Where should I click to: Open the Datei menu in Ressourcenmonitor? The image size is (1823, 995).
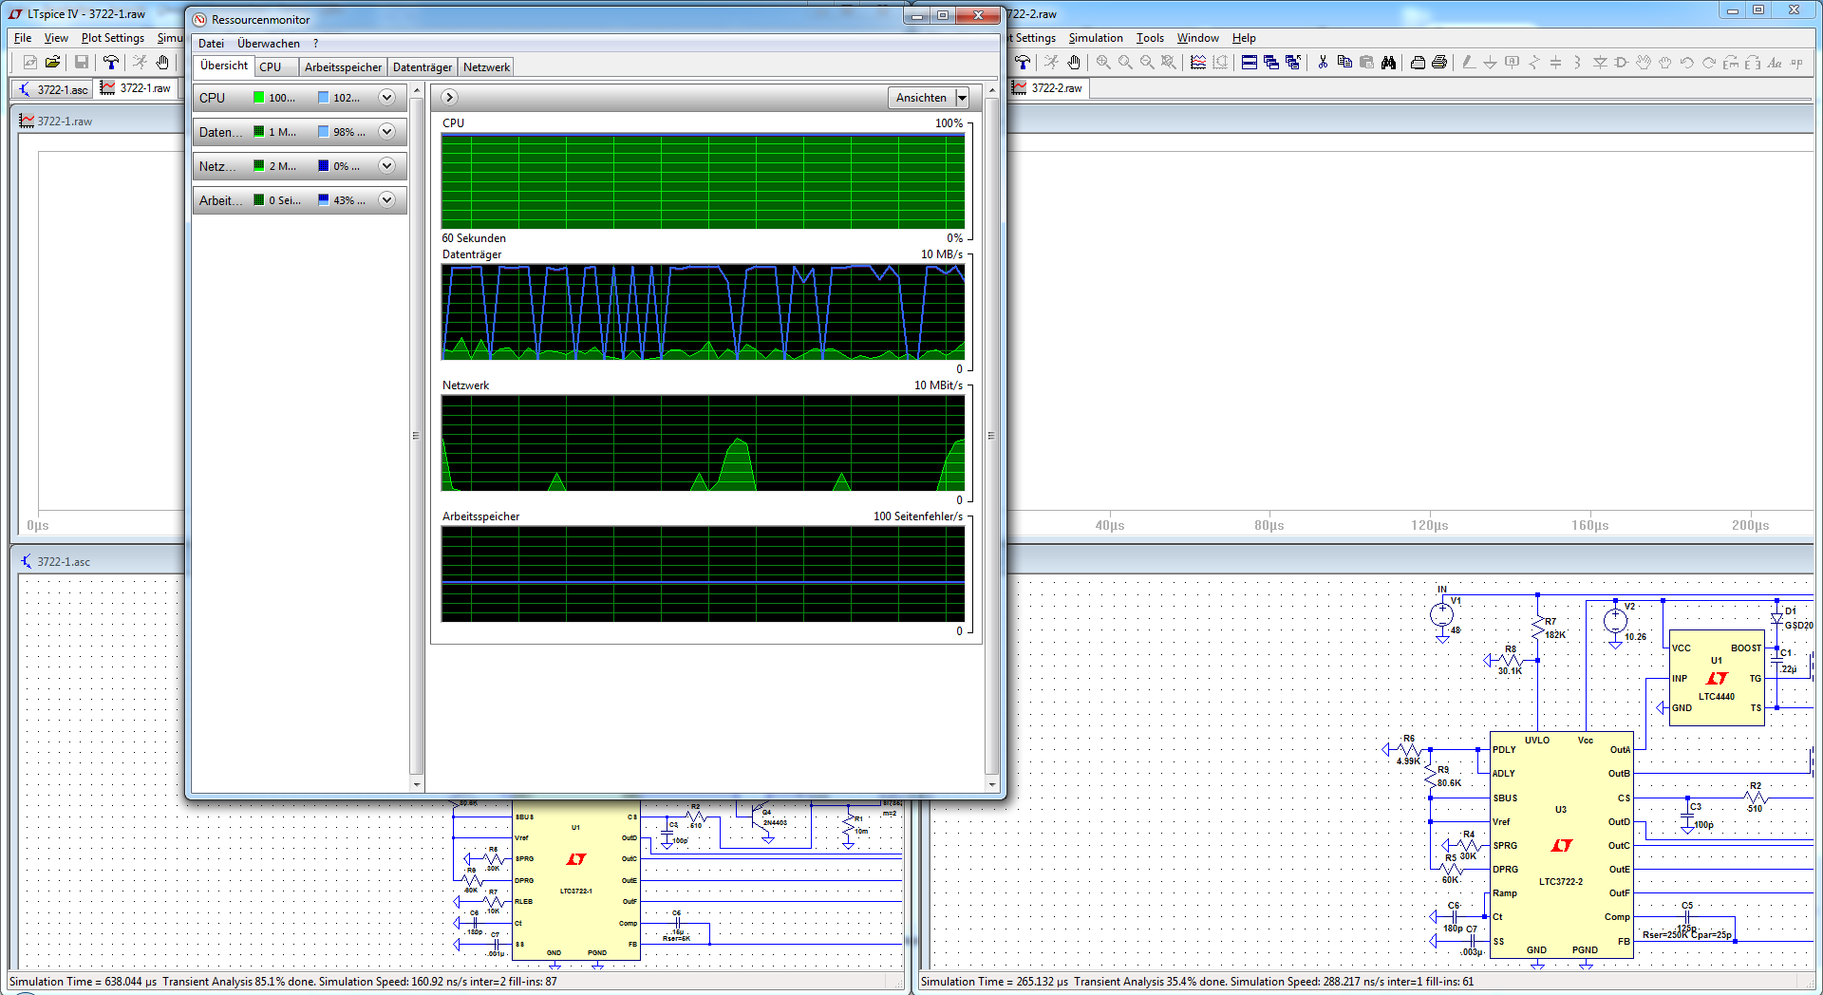pos(211,44)
